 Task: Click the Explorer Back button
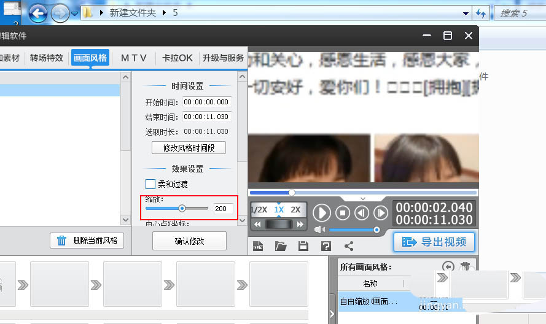coord(37,13)
